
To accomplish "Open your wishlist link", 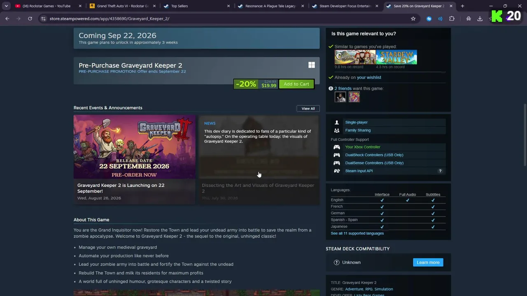I will (x=369, y=77).
